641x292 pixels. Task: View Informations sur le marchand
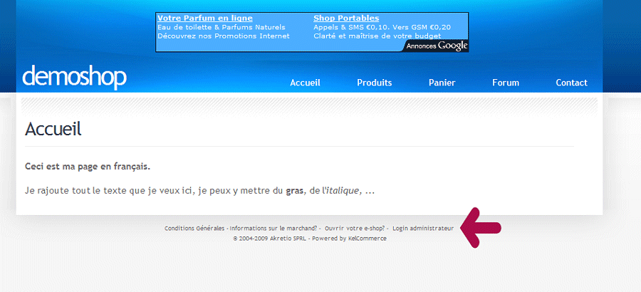pyautogui.click(x=273, y=229)
